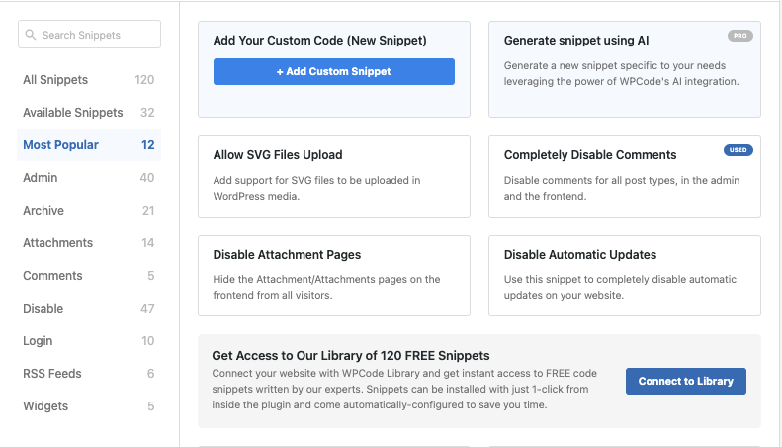Open the Available Snippets category
Screen dimensions: 782x447
coord(89,113)
